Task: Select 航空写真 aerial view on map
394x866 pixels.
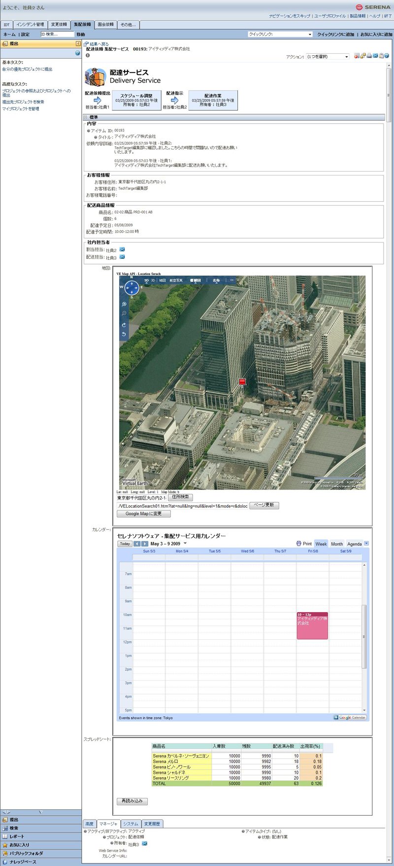Action: point(176,280)
